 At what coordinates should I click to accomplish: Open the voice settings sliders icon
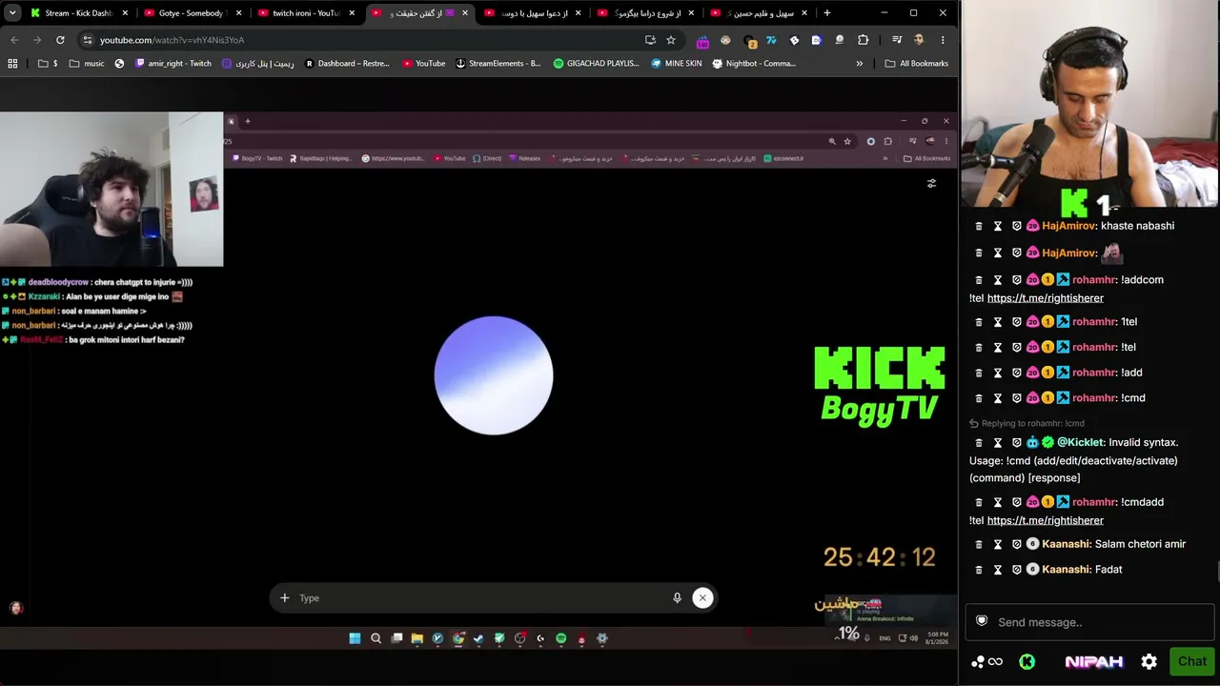[x=931, y=183]
